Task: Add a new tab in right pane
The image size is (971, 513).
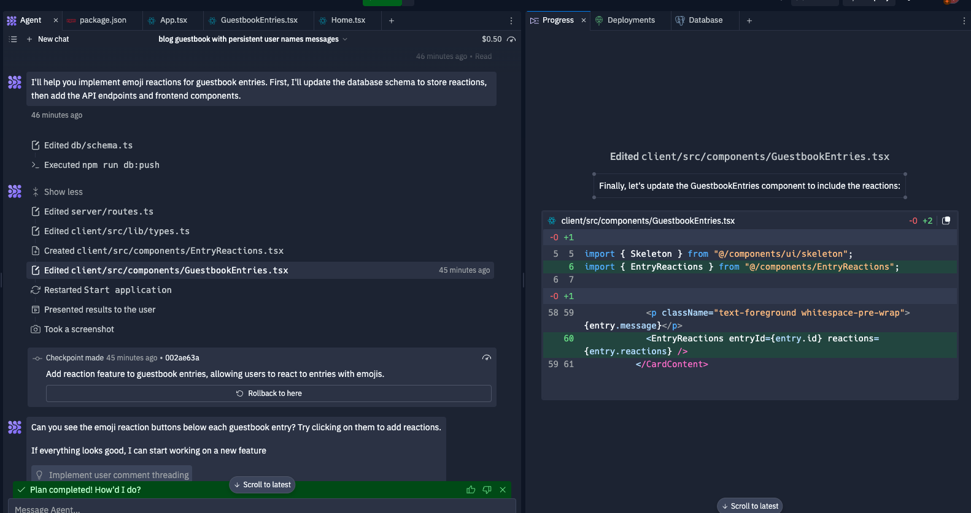Action: [x=749, y=20]
